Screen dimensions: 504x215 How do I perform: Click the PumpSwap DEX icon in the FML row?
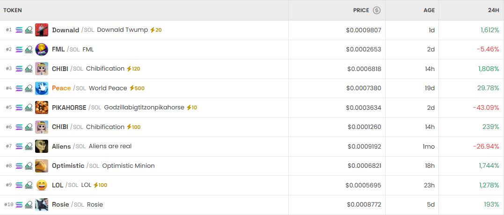pos(29,50)
